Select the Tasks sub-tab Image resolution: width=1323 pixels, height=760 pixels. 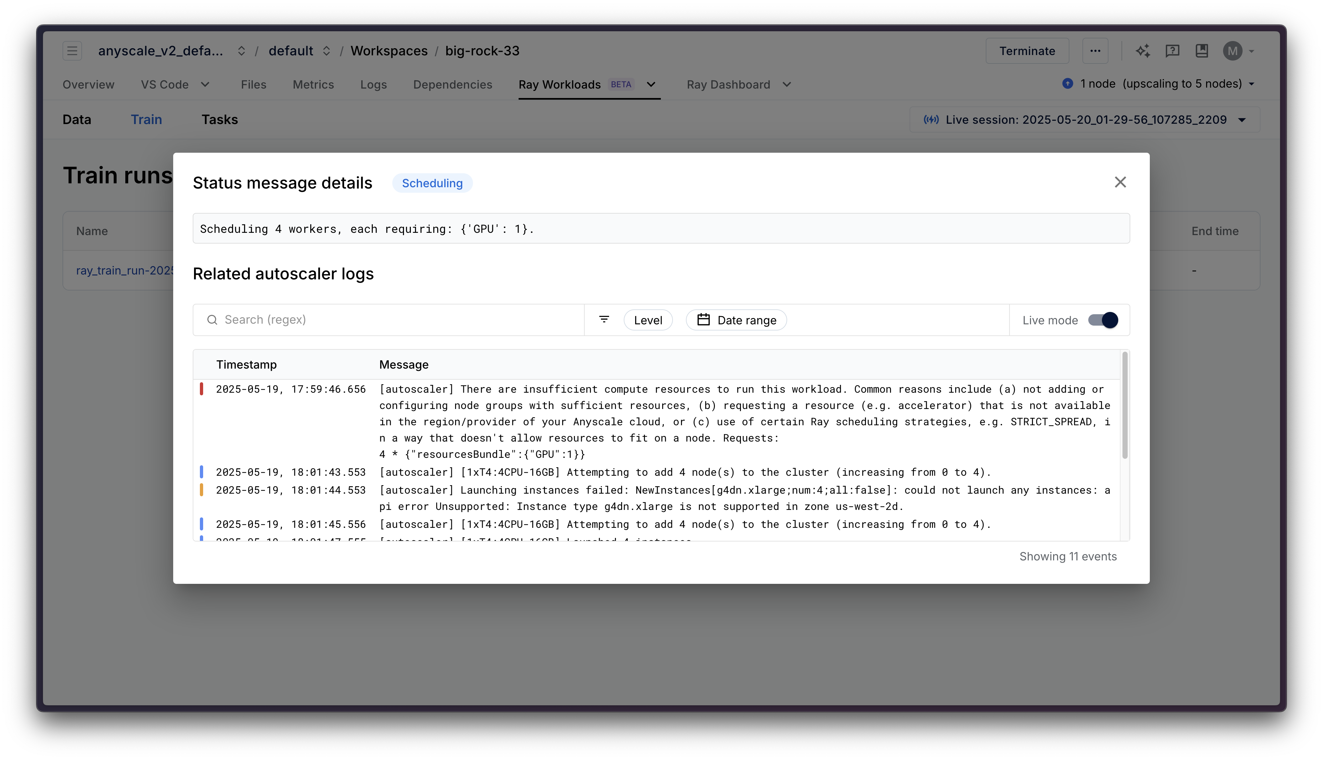click(x=220, y=120)
